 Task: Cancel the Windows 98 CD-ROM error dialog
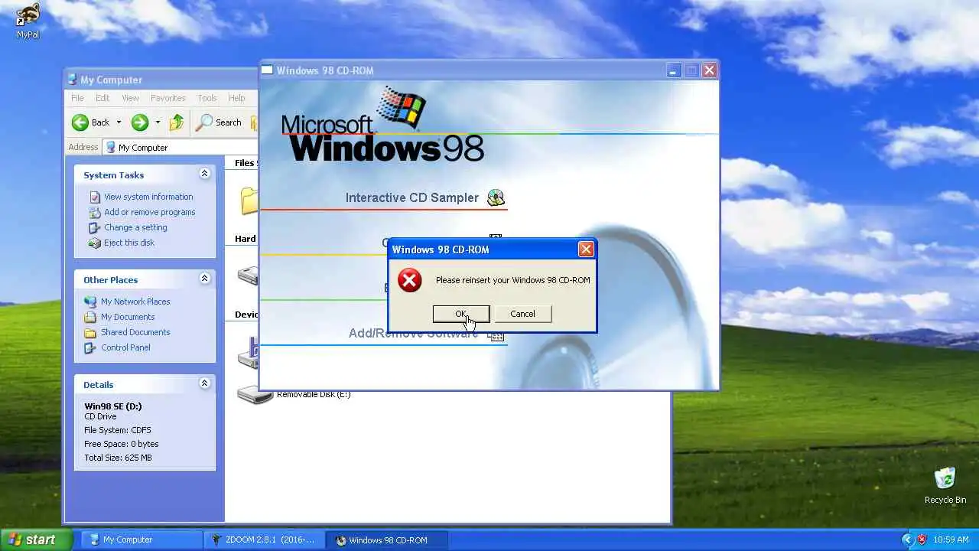tap(522, 314)
